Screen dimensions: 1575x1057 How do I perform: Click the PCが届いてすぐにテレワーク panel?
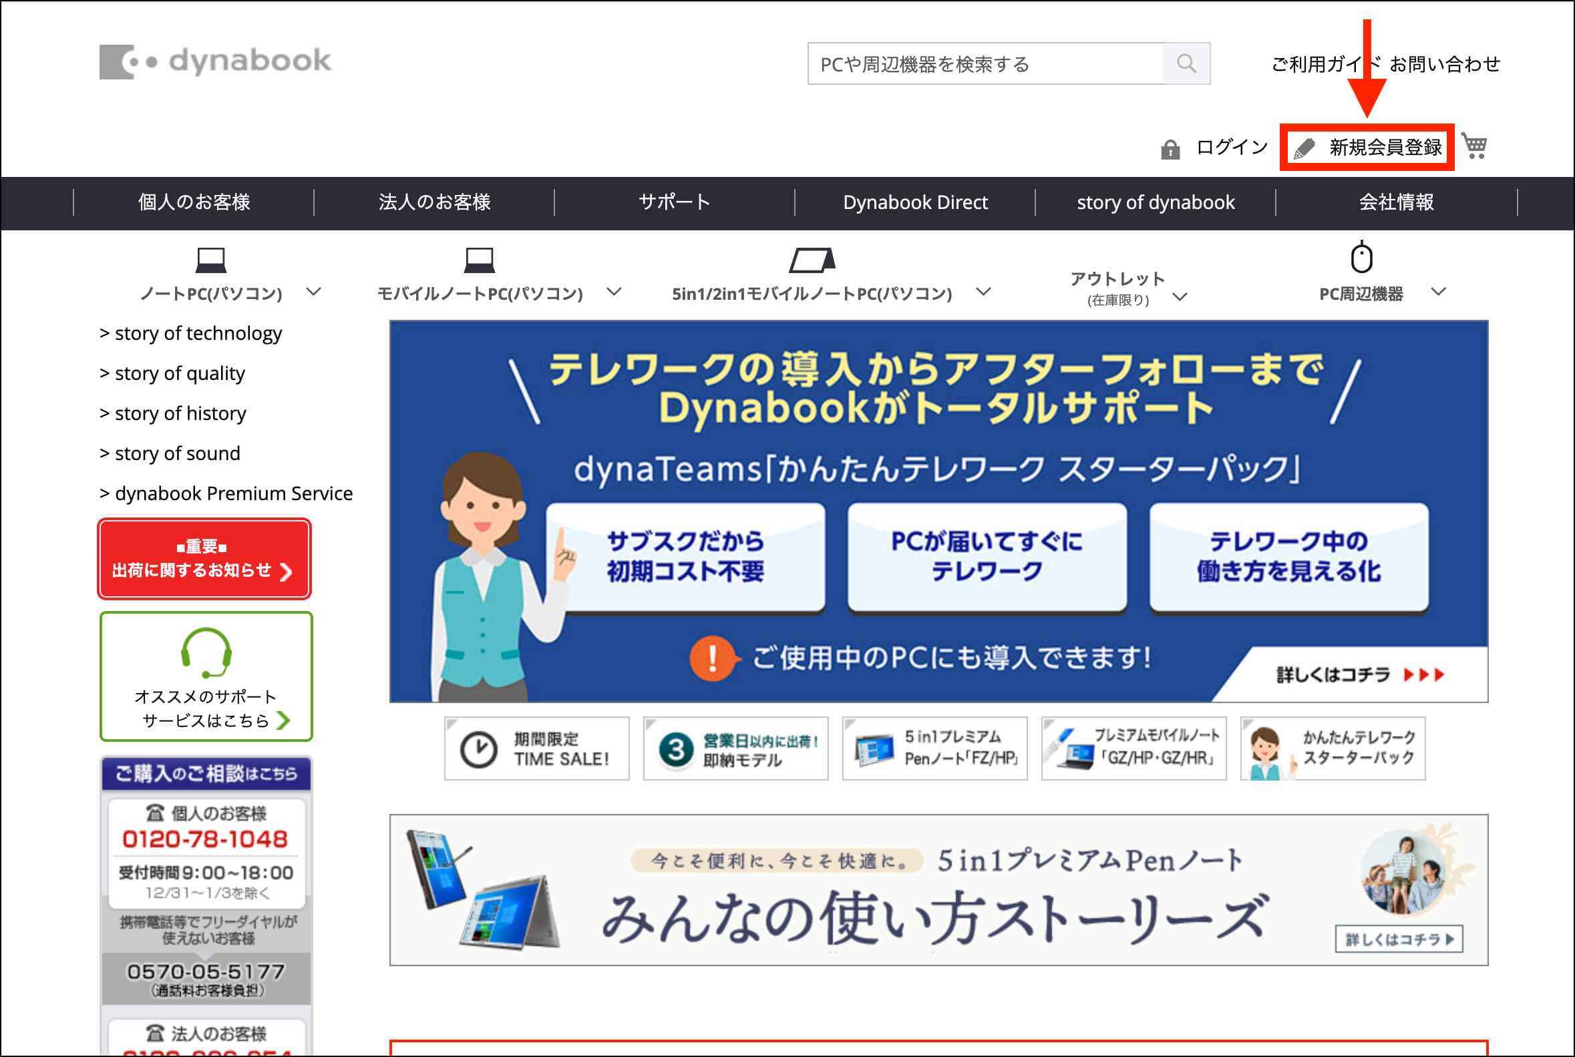987,557
